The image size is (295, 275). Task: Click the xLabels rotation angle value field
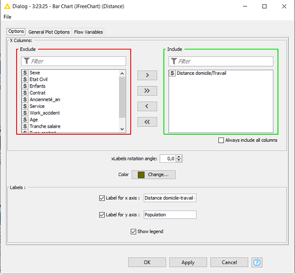click(x=168, y=158)
